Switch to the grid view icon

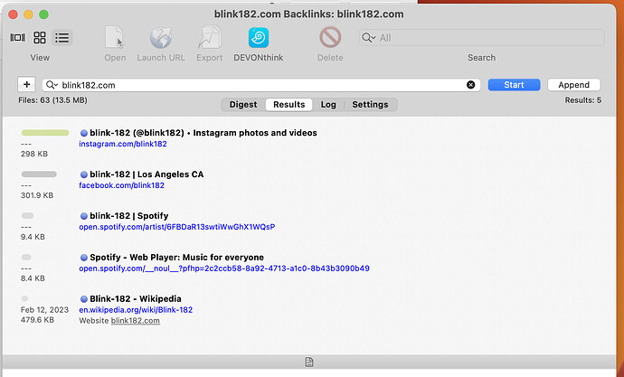(x=40, y=37)
